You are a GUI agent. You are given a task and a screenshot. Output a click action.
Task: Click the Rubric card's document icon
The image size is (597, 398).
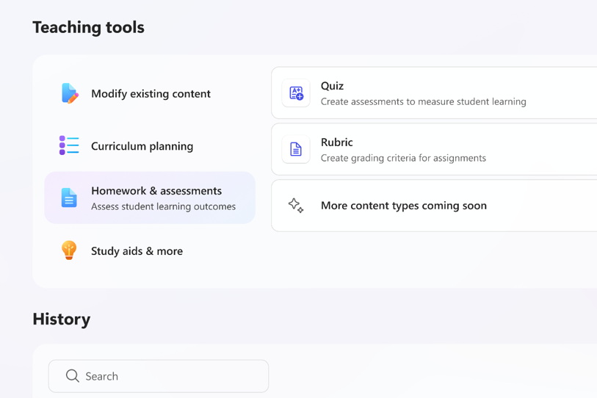click(296, 149)
